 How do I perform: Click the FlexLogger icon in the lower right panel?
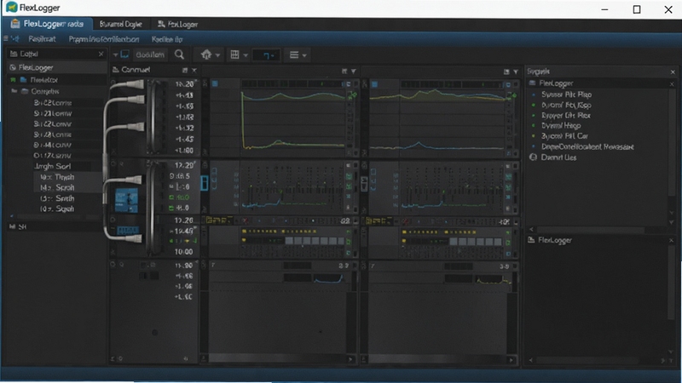point(531,240)
